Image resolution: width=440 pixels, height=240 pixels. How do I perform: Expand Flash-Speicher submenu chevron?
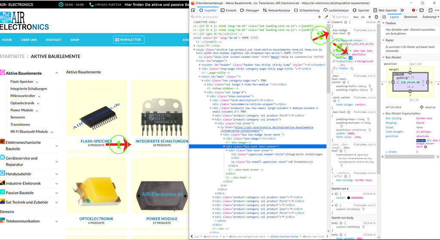point(37,82)
